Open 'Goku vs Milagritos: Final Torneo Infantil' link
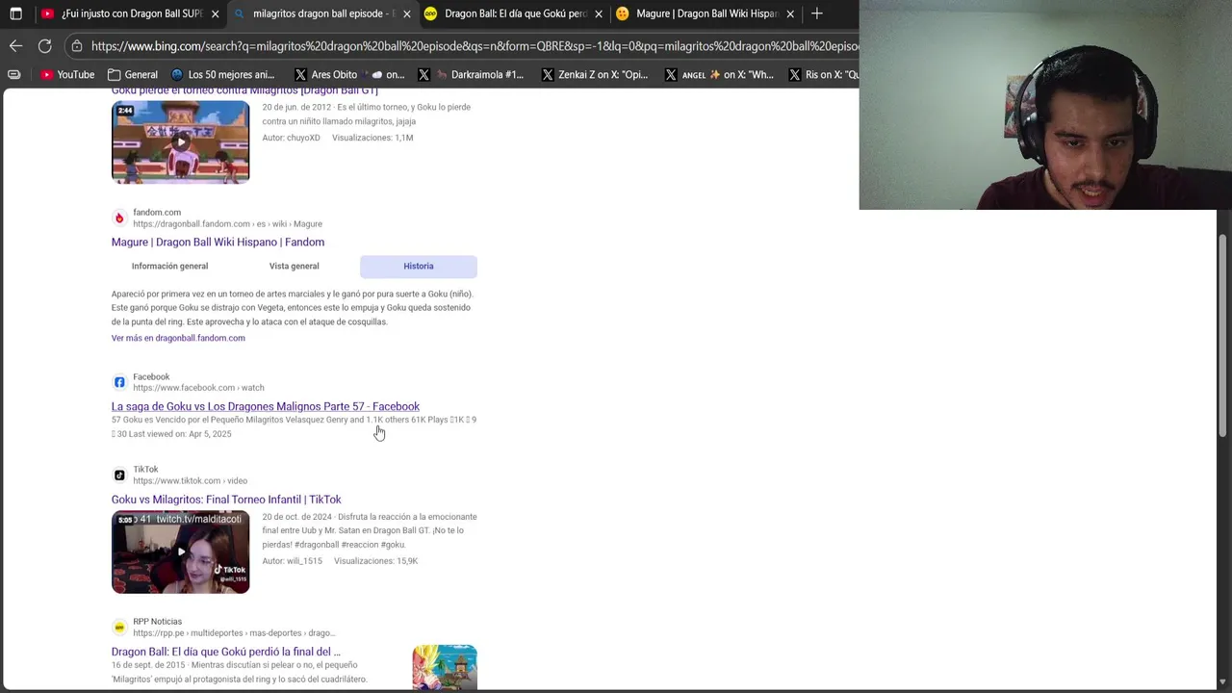The width and height of the screenshot is (1232, 693). point(226,500)
